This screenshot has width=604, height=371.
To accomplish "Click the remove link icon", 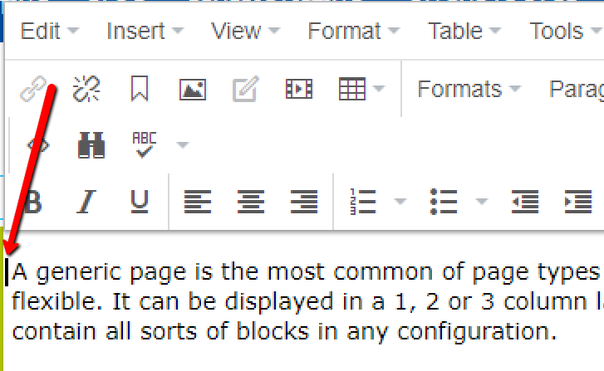I will coord(86,89).
